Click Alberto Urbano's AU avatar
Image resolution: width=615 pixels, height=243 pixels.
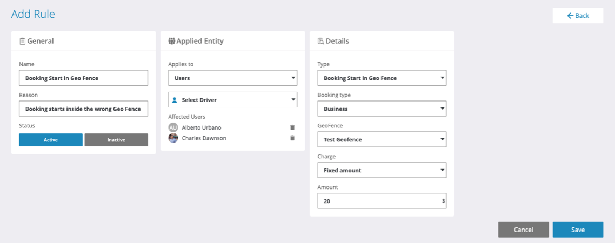coord(173,127)
